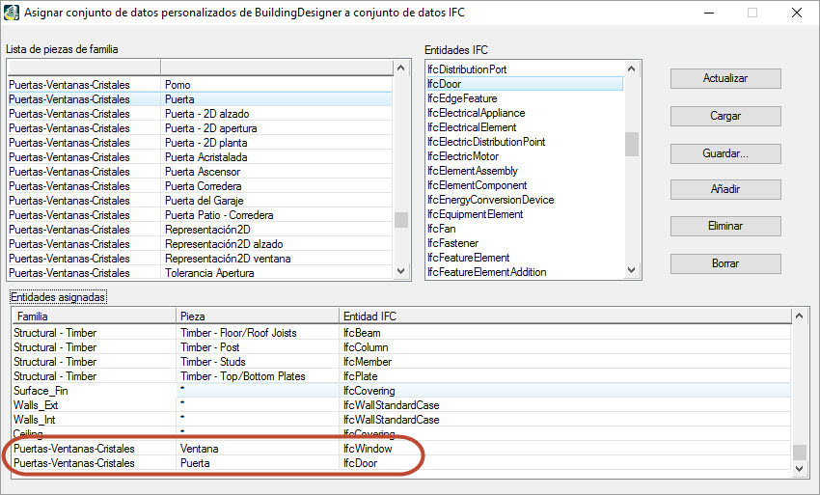The image size is (820, 495).
Task: Select Puerta - 2D planta row
Action: [200, 143]
